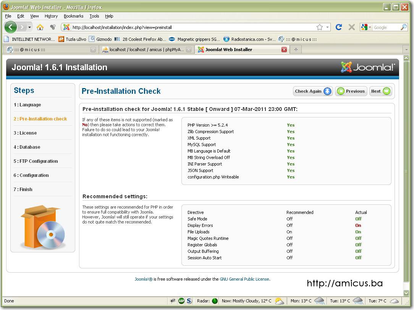Open the History menu
The image size is (414, 310).
[x=51, y=16]
